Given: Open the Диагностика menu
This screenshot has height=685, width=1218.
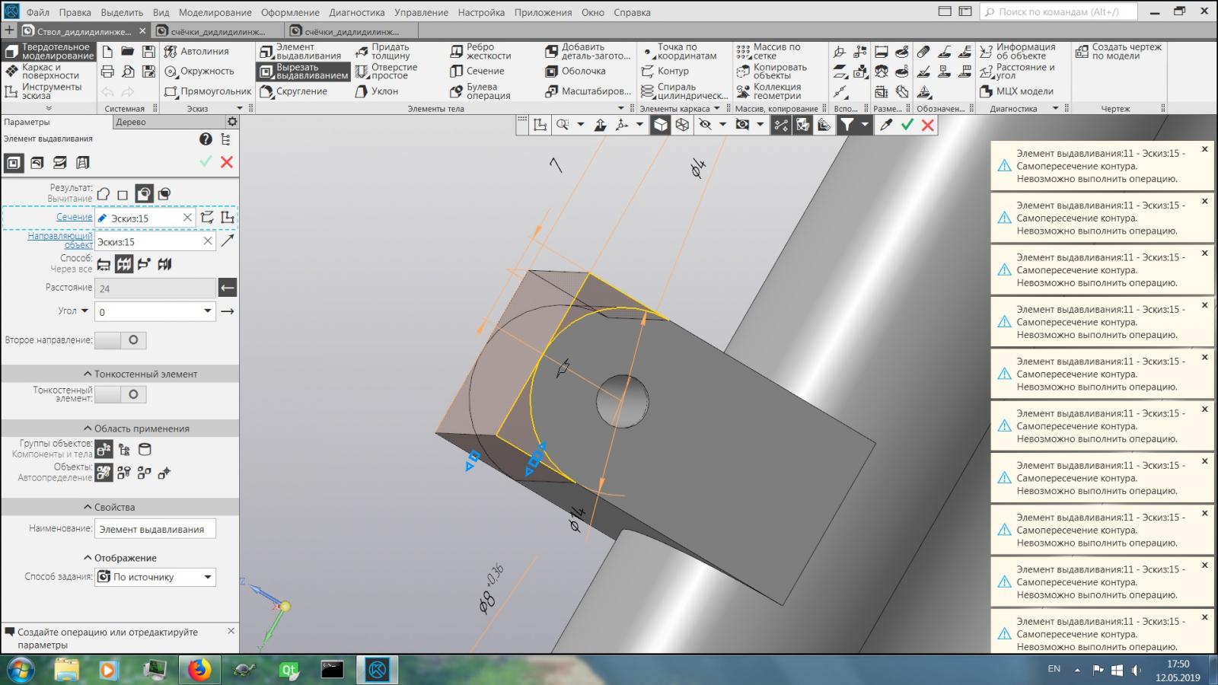Looking at the screenshot, I should [357, 12].
